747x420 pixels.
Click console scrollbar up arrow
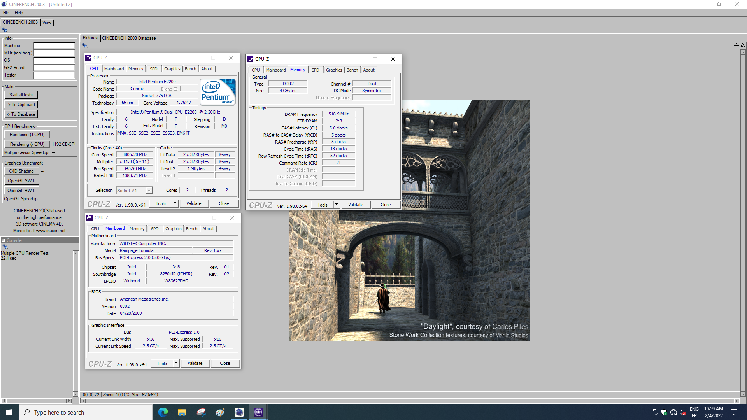tap(75, 254)
